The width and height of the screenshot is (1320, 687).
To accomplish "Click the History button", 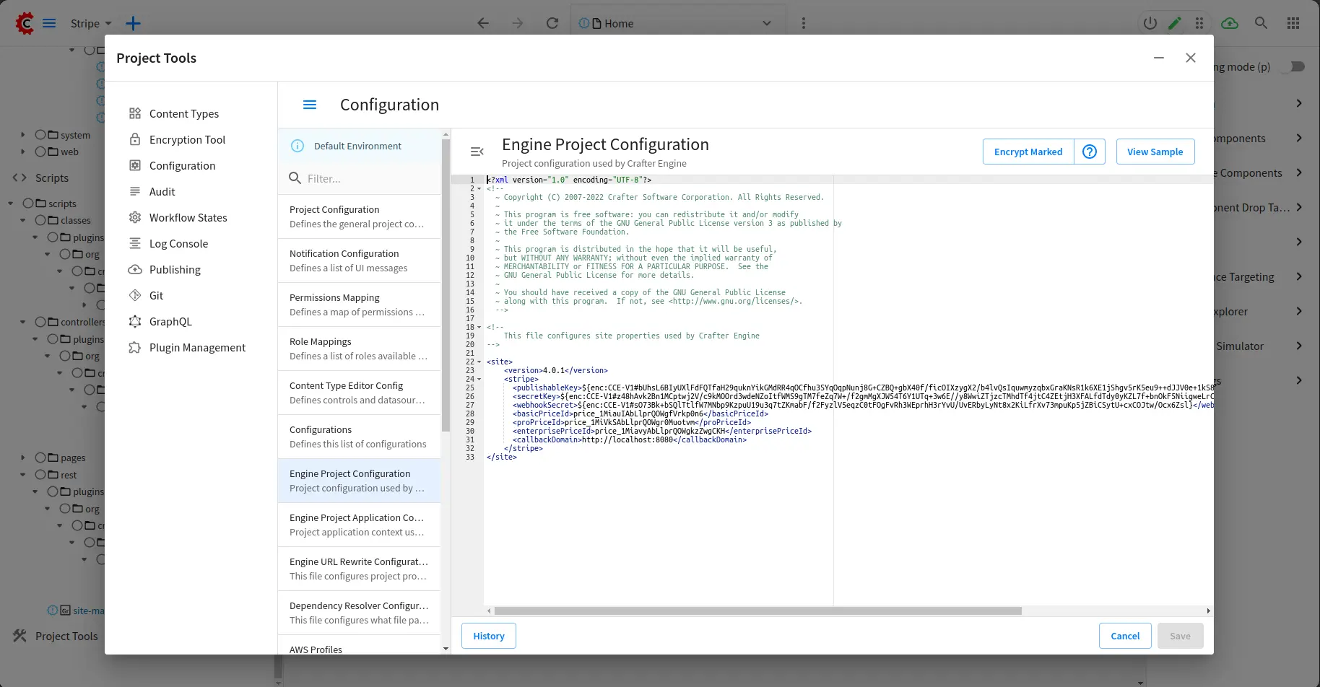I will click(x=489, y=636).
